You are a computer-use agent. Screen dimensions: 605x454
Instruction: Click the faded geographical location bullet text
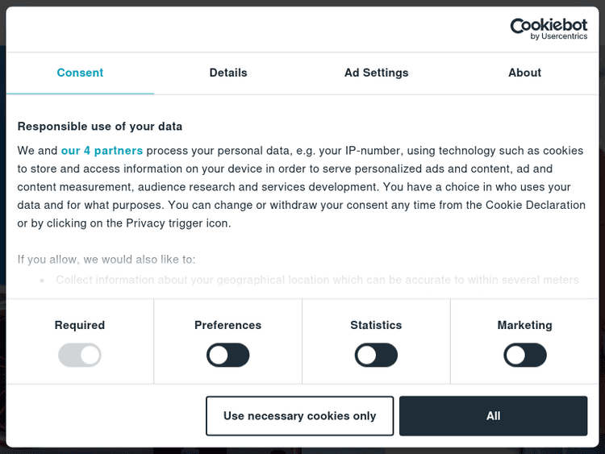317,280
